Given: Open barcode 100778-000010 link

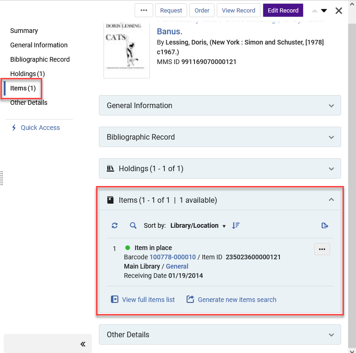Looking at the screenshot, I should [x=173, y=257].
